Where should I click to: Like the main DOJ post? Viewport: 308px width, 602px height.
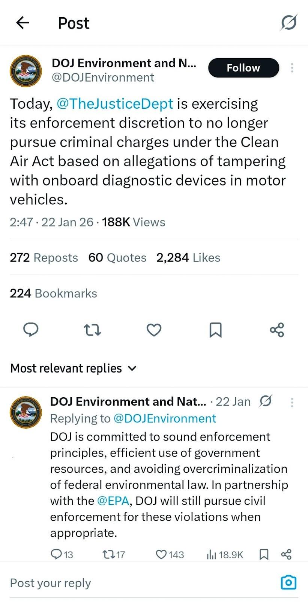(154, 330)
